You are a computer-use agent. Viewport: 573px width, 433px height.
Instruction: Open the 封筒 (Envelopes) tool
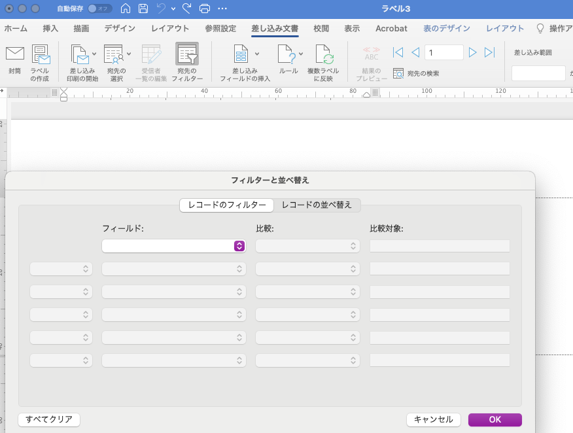point(14,61)
